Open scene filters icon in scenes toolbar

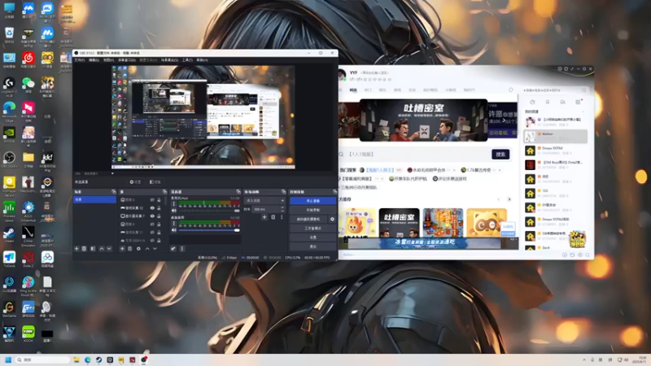point(93,249)
